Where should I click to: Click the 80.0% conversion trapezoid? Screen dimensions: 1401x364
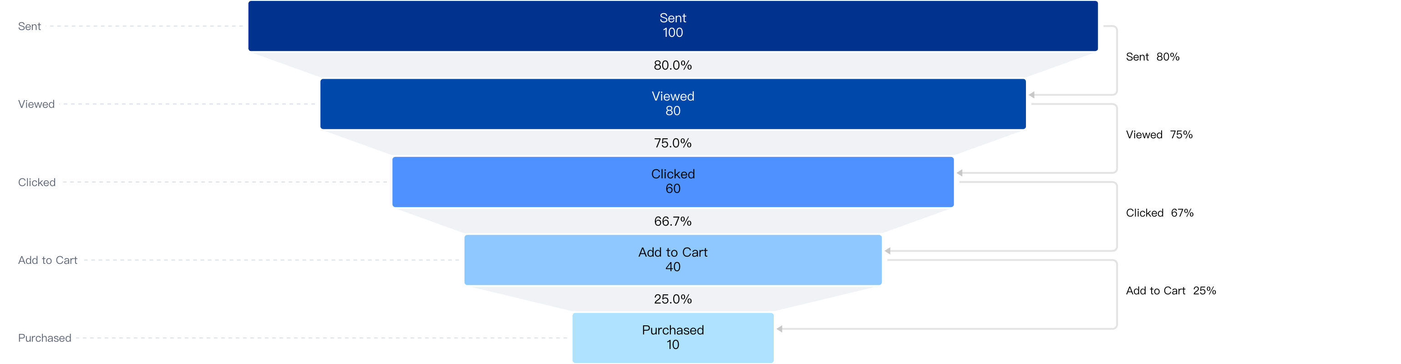(x=673, y=65)
